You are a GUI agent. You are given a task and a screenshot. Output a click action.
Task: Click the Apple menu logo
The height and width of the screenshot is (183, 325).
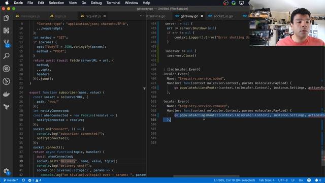point(7,3)
